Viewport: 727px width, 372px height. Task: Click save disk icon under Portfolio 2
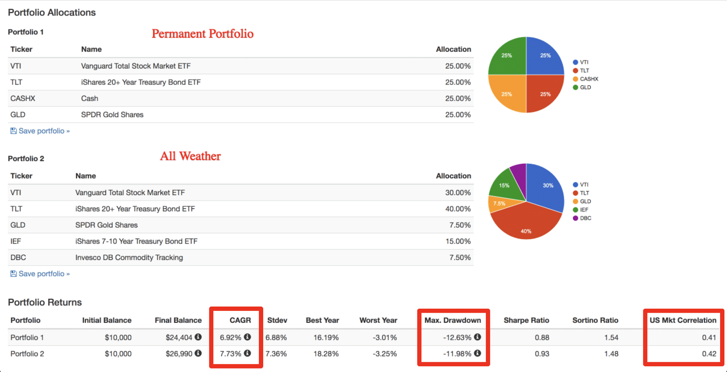pos(14,274)
